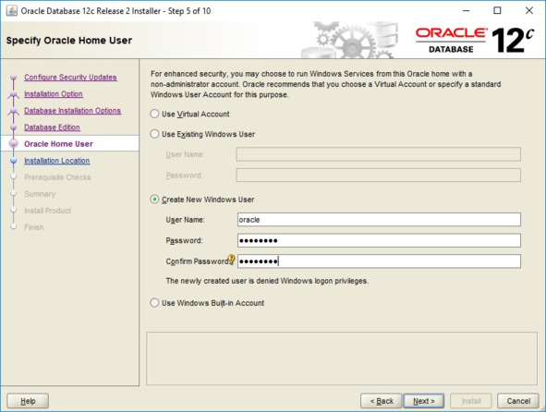Open Database Installation Options step link
This screenshot has height=412, width=546.
pyautogui.click(x=72, y=111)
